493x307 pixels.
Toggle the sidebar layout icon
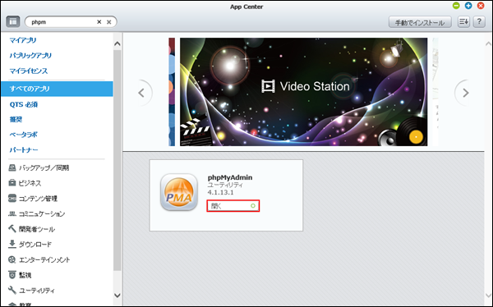click(13, 21)
